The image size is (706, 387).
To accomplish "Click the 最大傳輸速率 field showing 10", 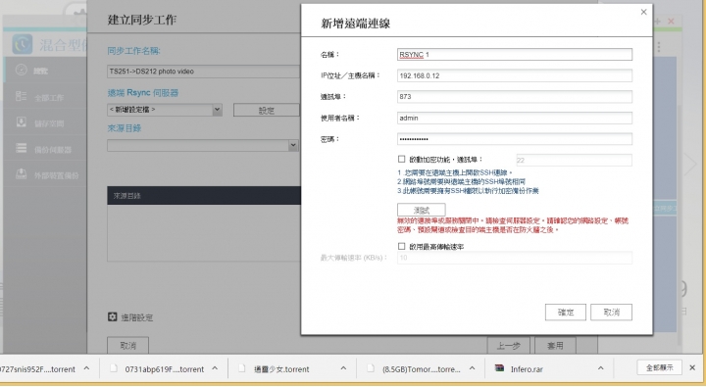I will (x=515, y=258).
